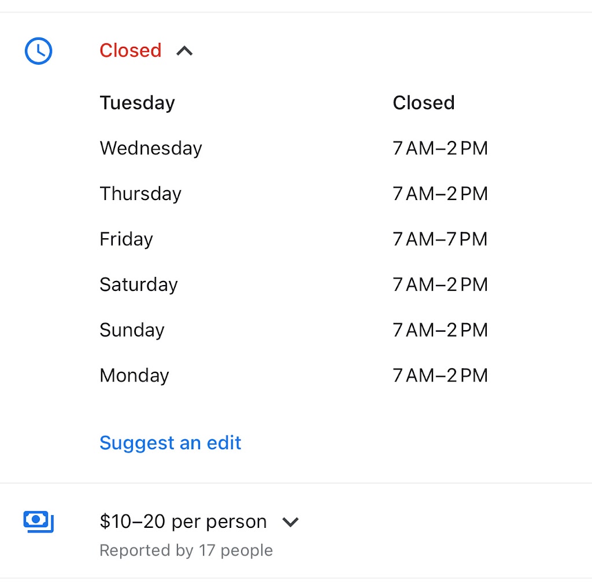Collapse the opening hours list chevron

[184, 51]
